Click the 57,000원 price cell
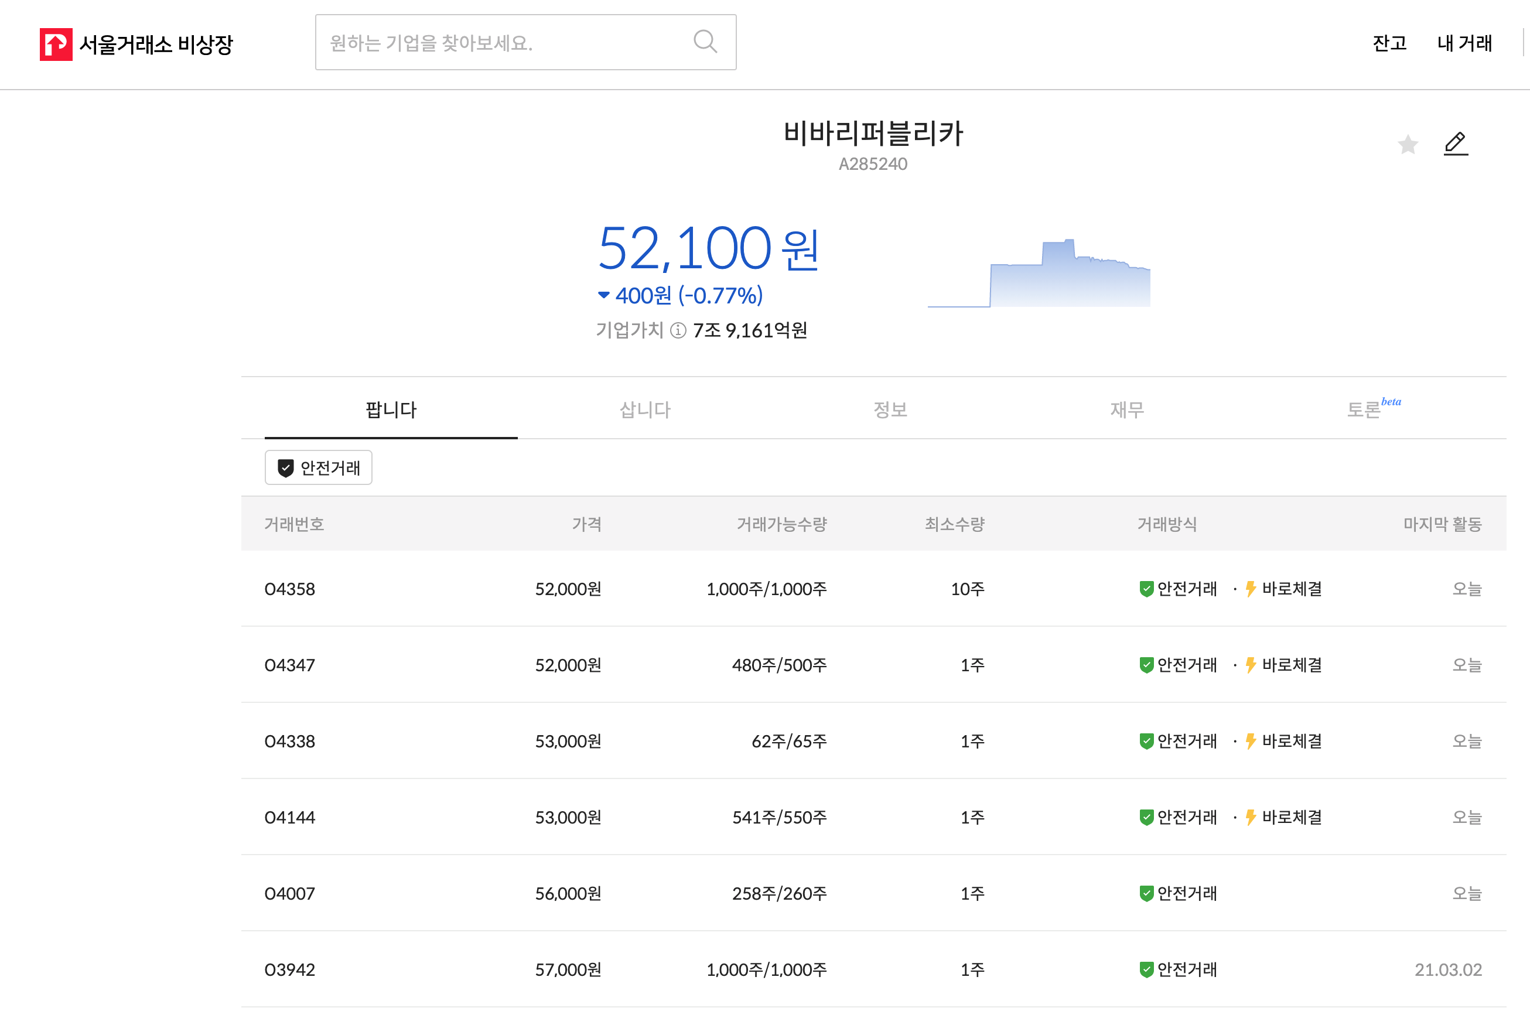The image size is (1530, 1018). tap(568, 969)
